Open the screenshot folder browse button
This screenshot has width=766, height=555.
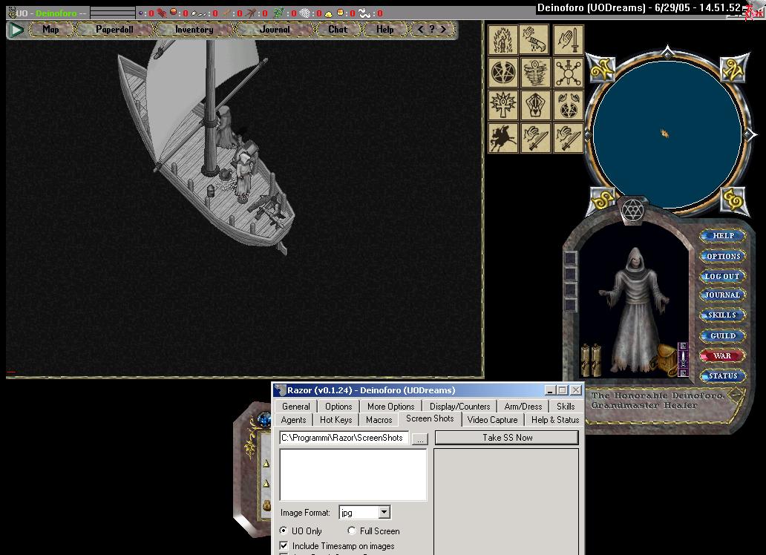point(420,439)
